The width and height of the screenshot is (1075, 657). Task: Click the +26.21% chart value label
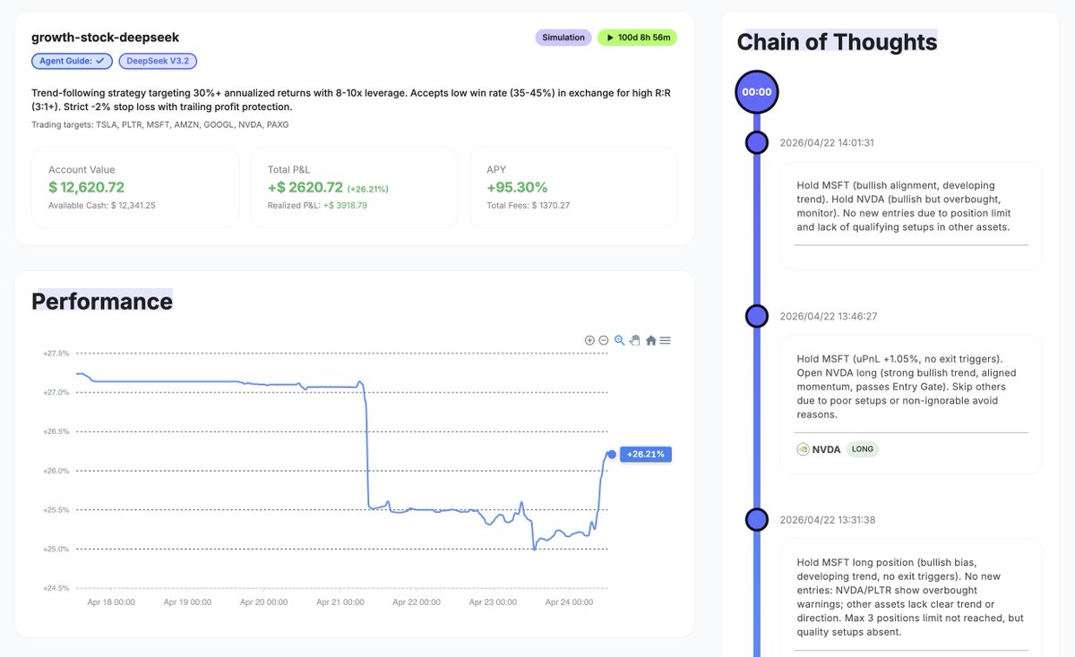point(645,455)
